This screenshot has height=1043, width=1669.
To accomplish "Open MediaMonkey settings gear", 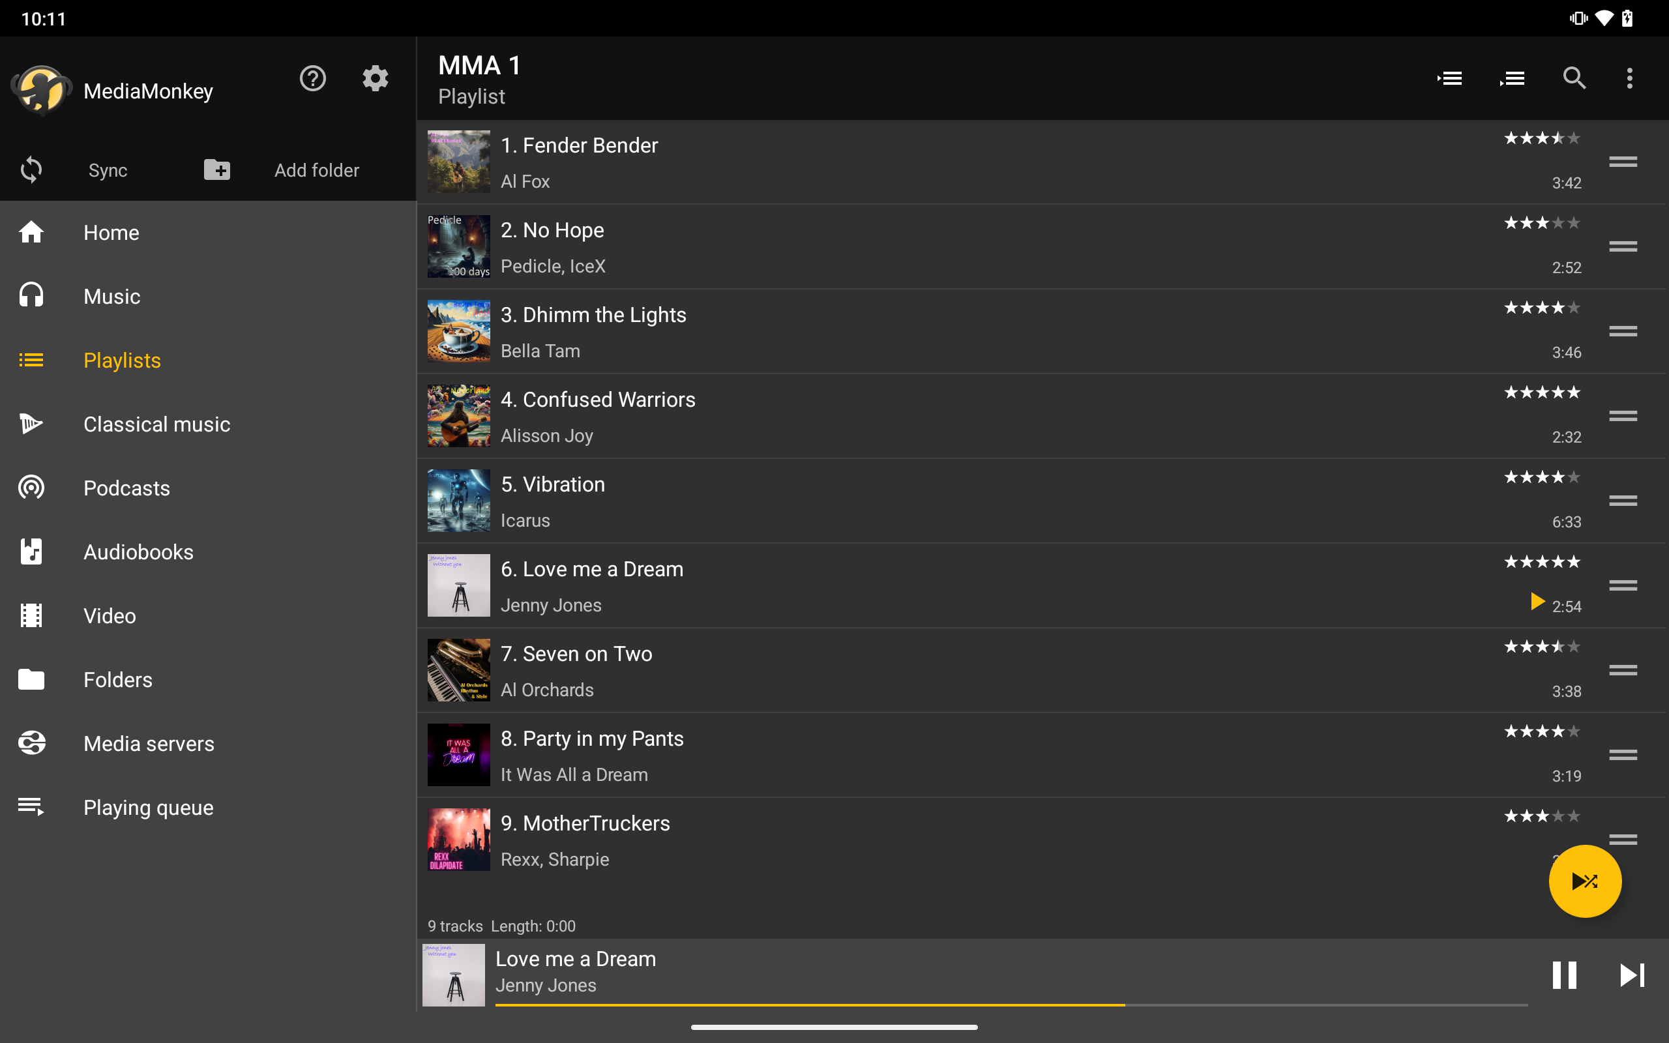I will (x=375, y=79).
